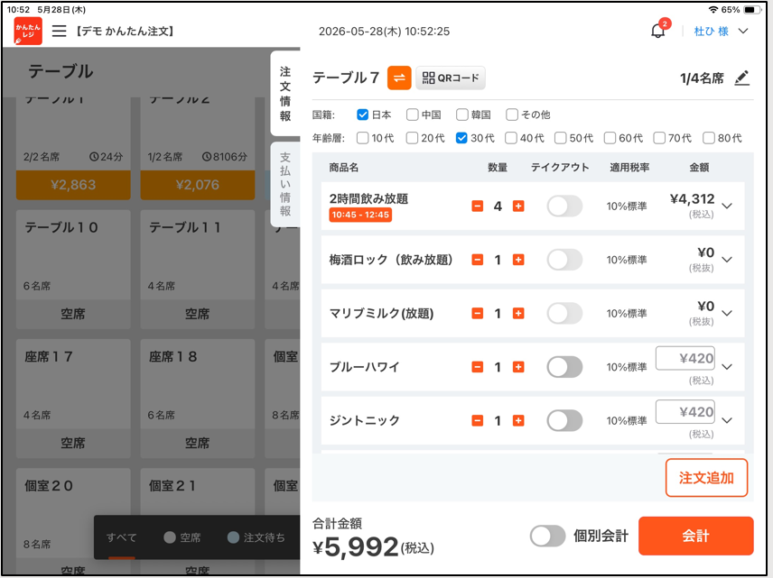This screenshot has width=773, height=578.
Task: Toggle takeout for 梅酒ロック
Action: click(x=564, y=260)
